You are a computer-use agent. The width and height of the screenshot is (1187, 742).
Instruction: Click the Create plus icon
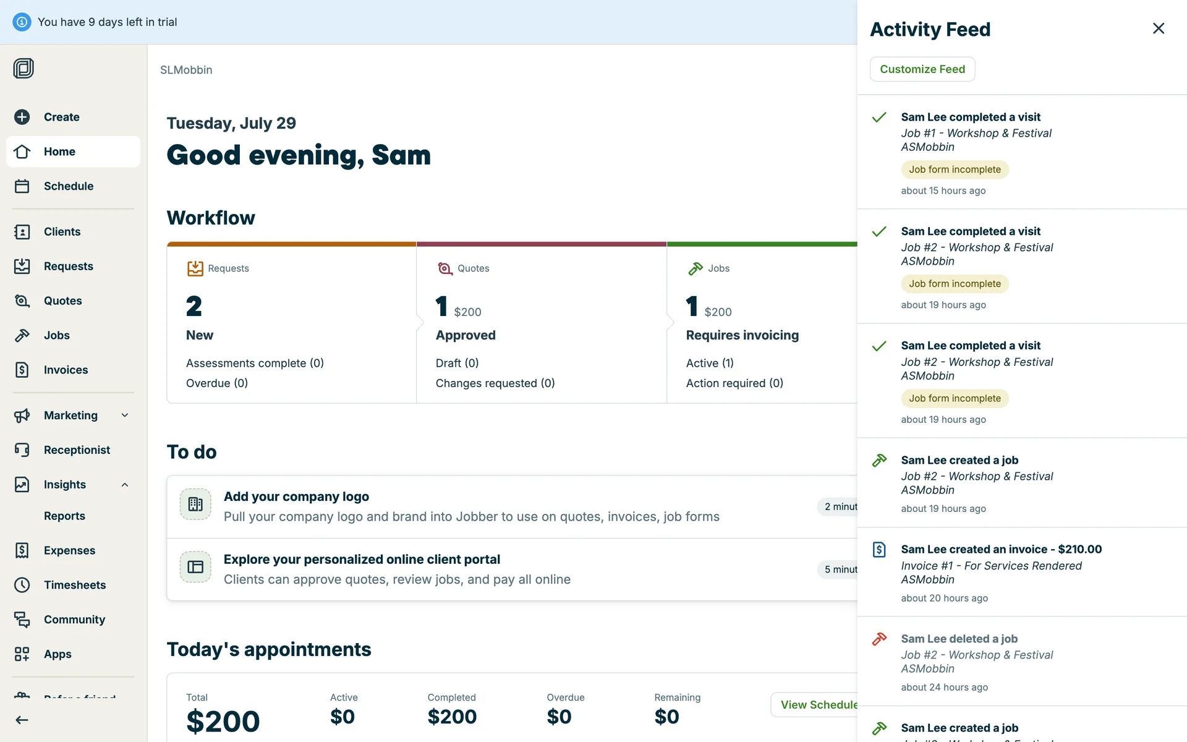pos(22,117)
